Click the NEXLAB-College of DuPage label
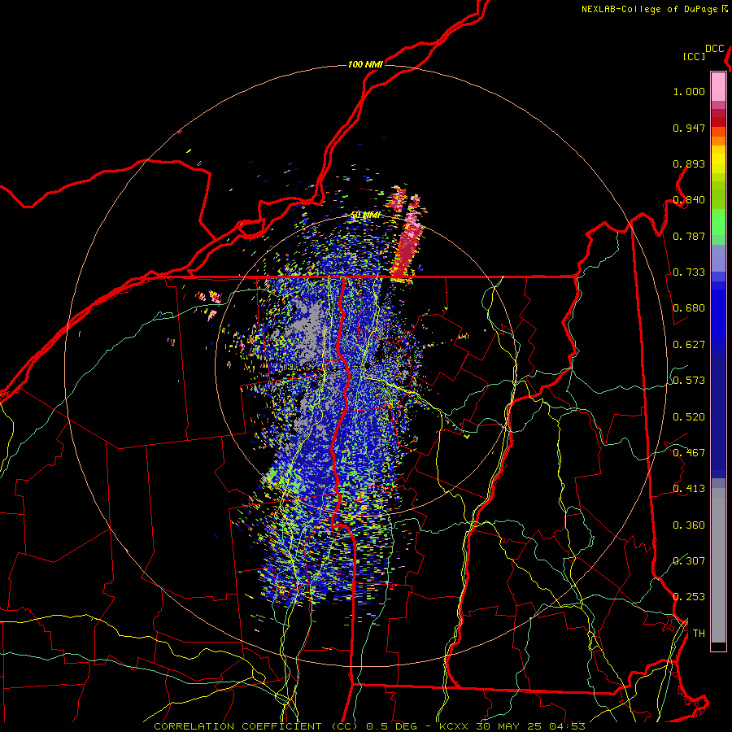The width and height of the screenshot is (732, 732). coord(649,9)
